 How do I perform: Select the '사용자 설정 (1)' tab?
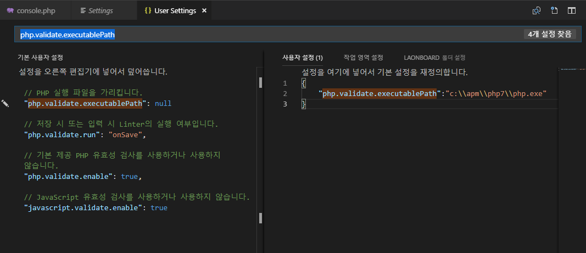(x=303, y=58)
